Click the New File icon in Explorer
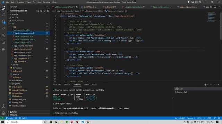222x124 pixels. pos(37,11)
